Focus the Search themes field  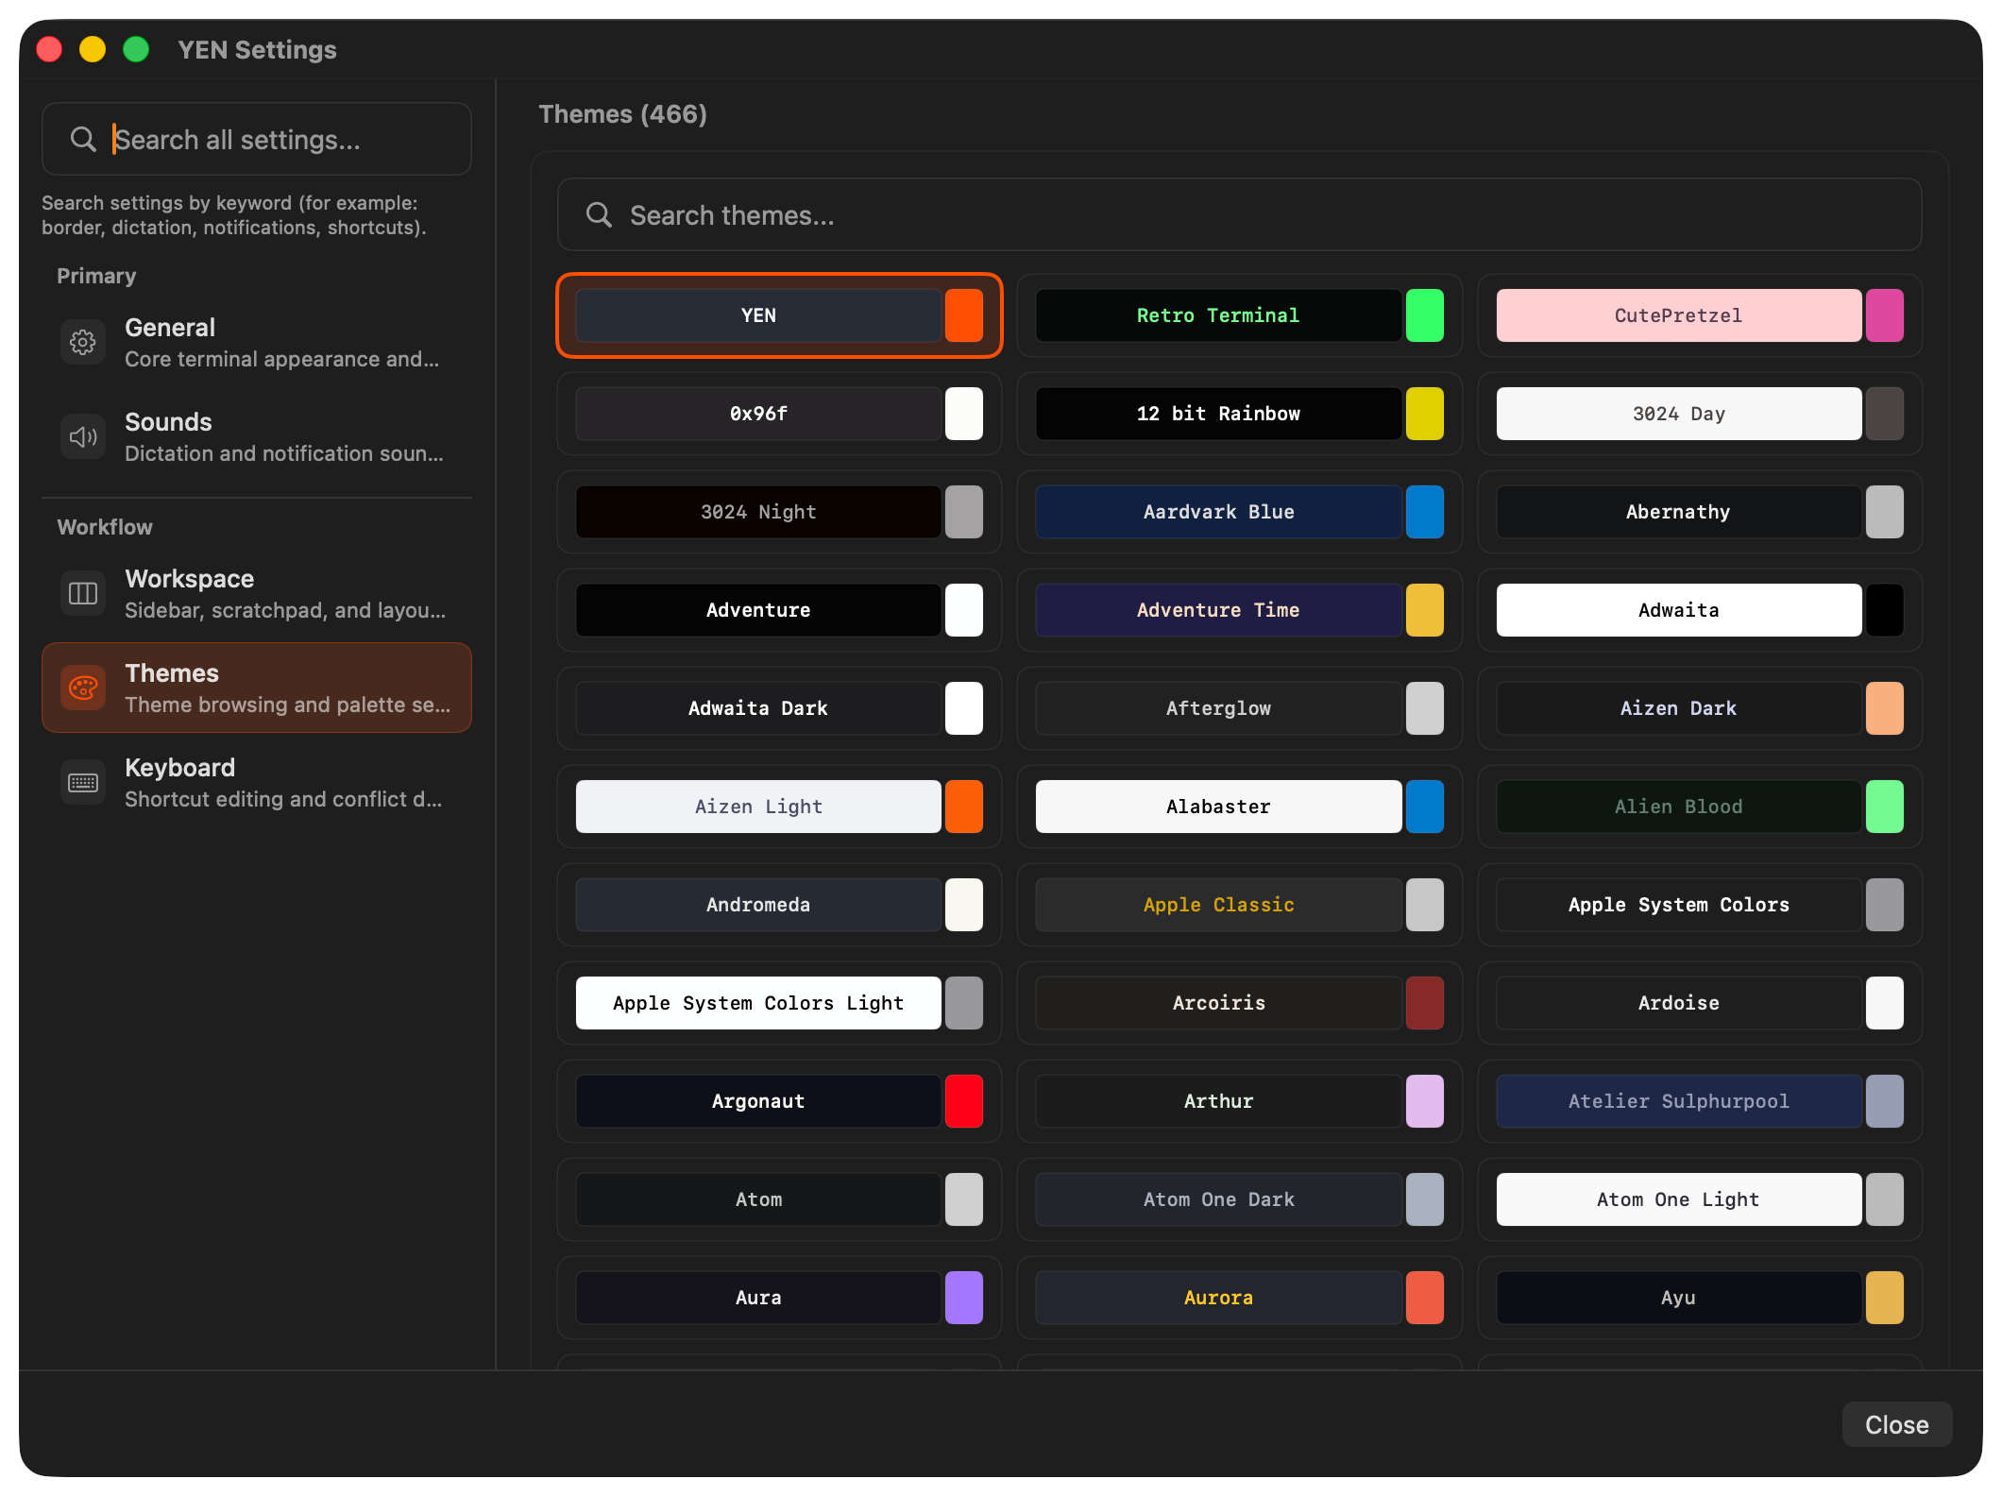(x=1265, y=215)
